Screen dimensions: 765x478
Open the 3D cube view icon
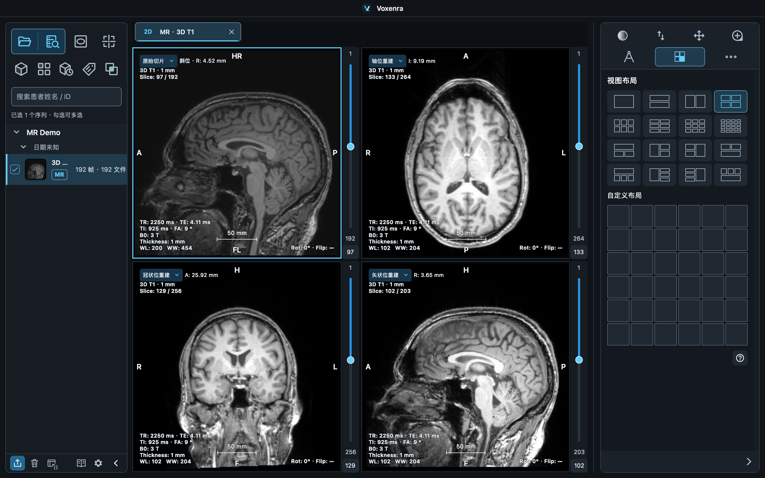(x=21, y=69)
